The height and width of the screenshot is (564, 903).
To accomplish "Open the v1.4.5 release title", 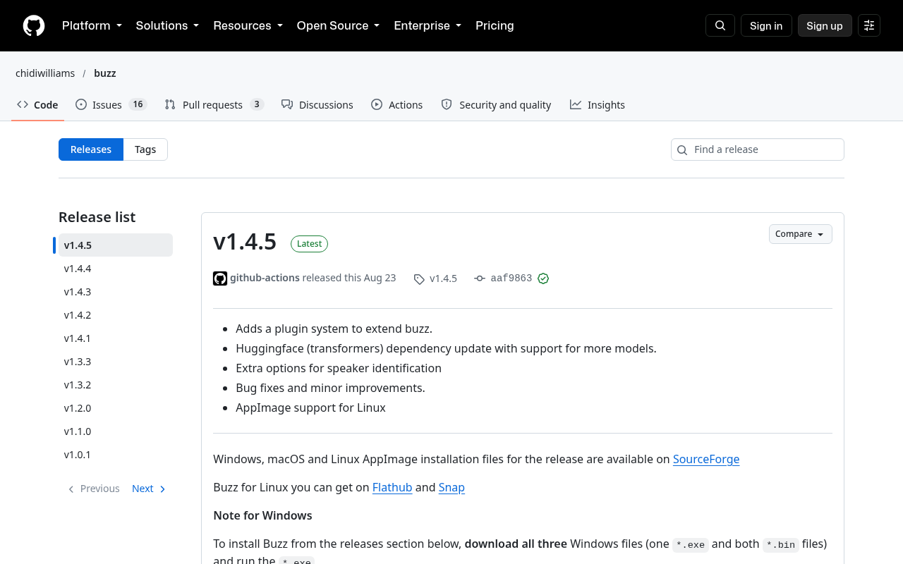I will point(245,242).
